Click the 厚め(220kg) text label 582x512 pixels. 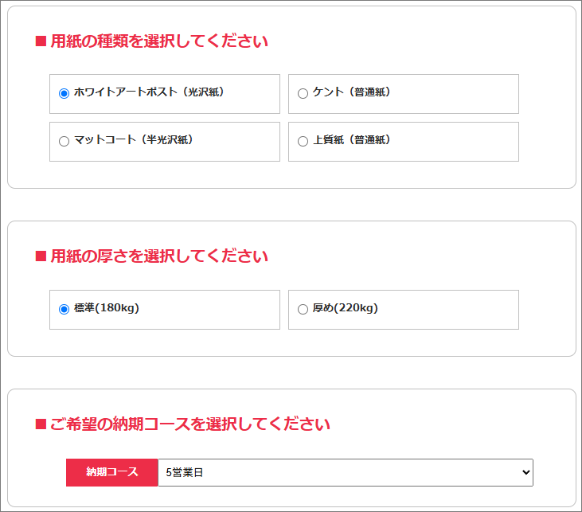point(346,308)
